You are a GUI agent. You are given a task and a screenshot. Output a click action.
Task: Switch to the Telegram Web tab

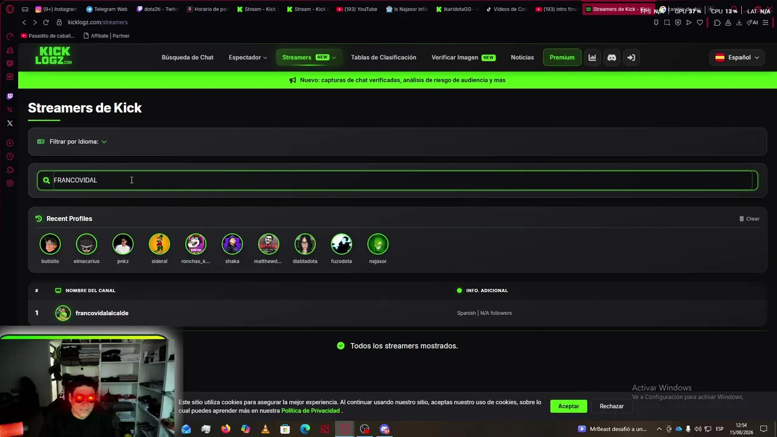[107, 9]
